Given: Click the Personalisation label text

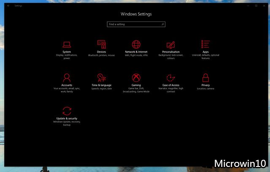Looking at the screenshot, I should pos(170,52).
